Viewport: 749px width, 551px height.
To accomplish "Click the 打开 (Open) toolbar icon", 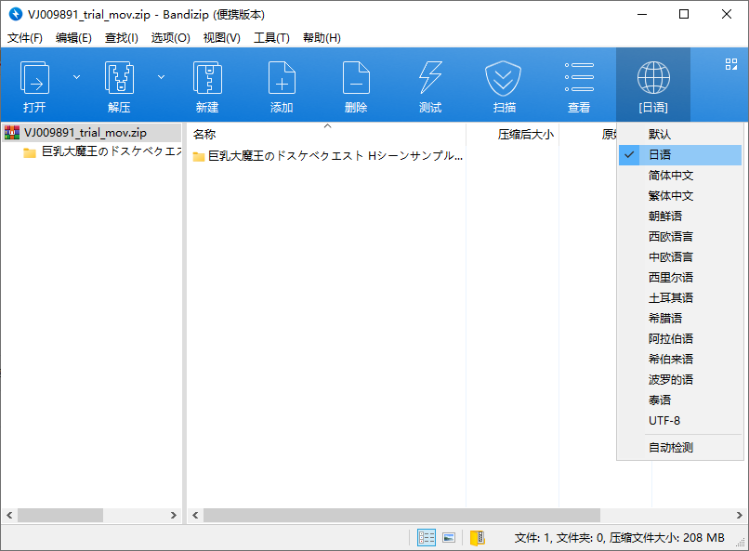I will click(x=35, y=84).
